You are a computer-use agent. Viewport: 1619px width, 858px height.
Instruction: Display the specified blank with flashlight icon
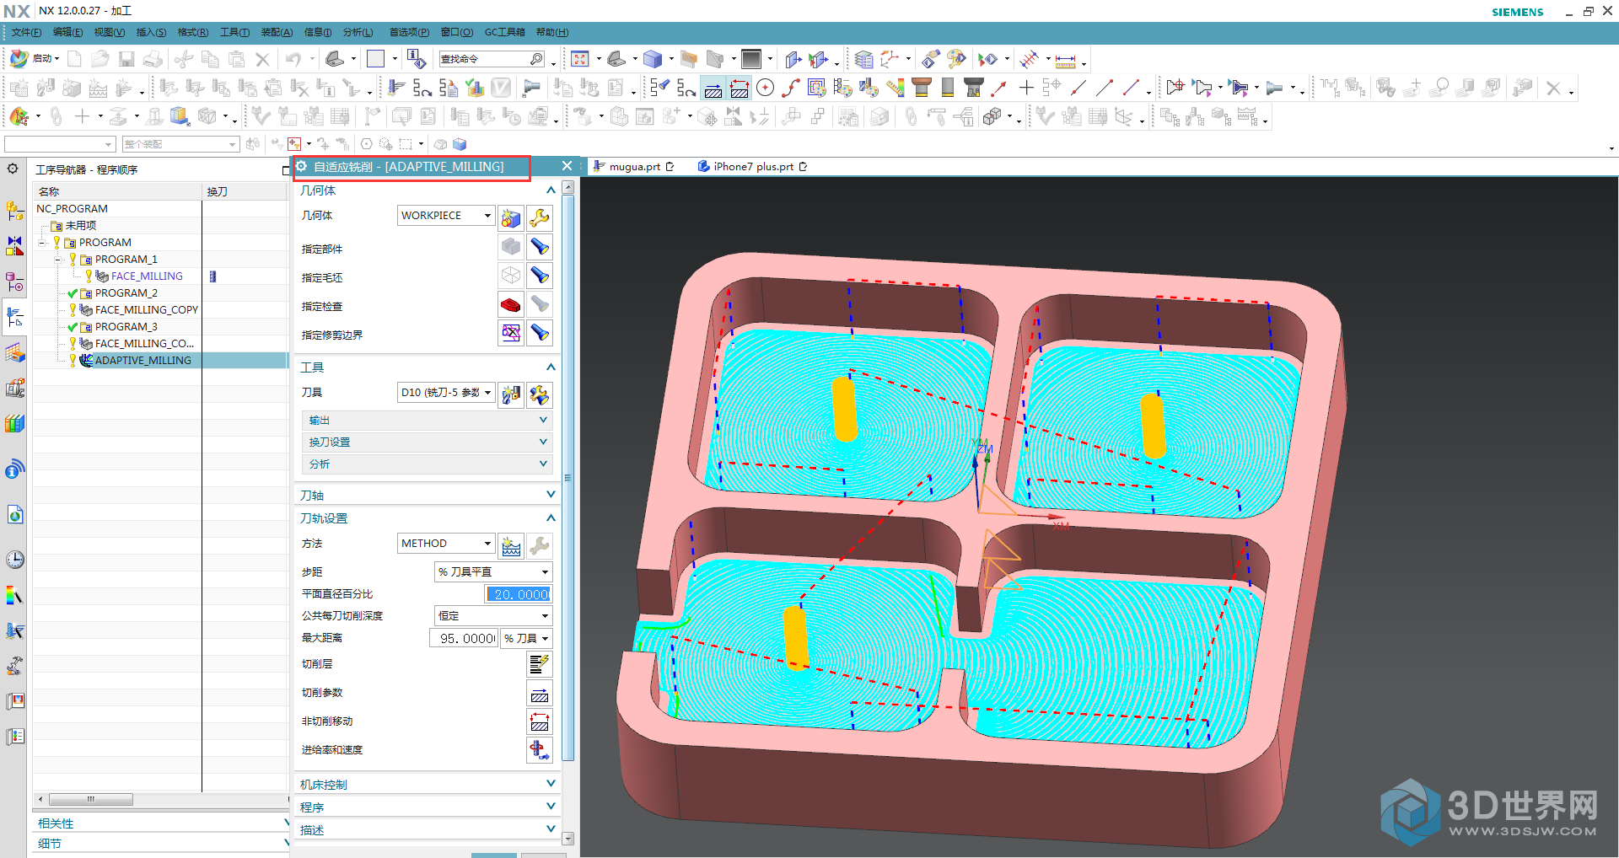click(540, 276)
